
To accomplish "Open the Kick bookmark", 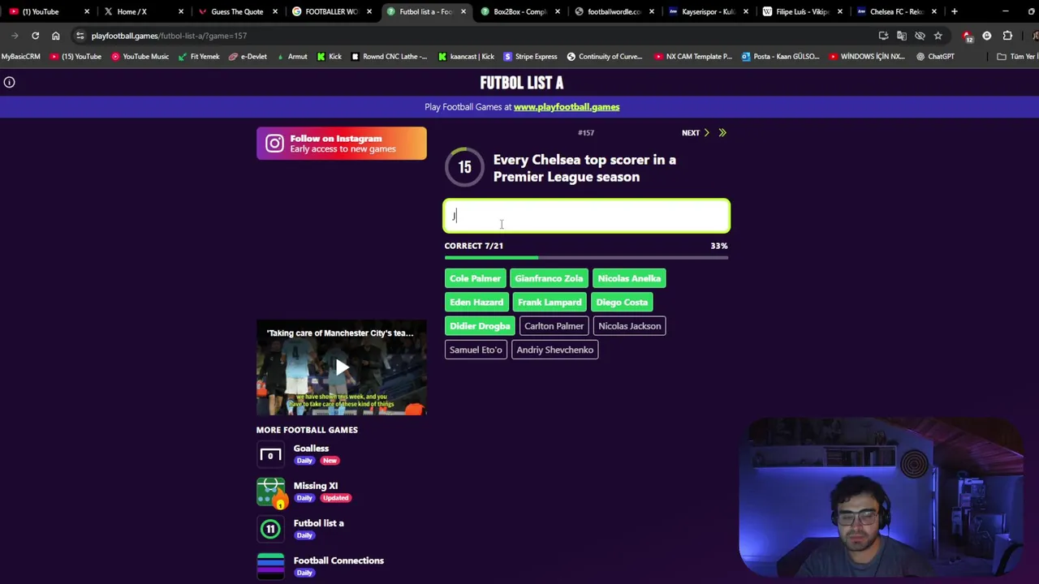I will pos(330,57).
